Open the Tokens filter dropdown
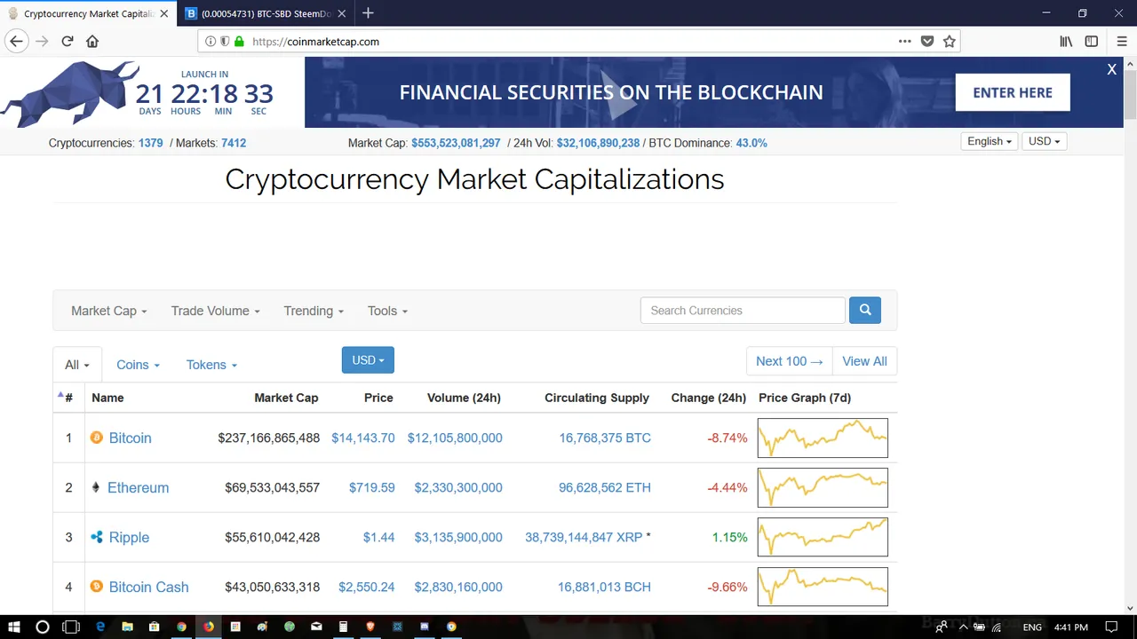1137x639 pixels. 211,365
